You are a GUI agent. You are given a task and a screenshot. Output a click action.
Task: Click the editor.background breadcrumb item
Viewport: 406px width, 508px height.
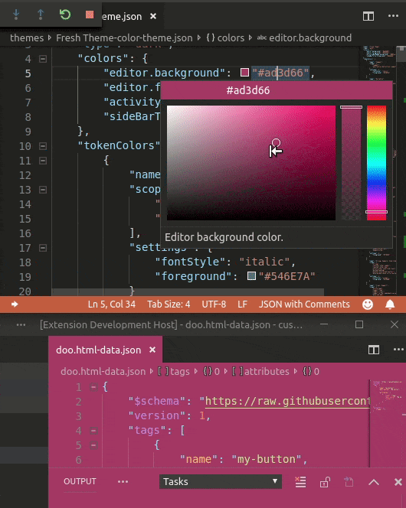point(304,38)
